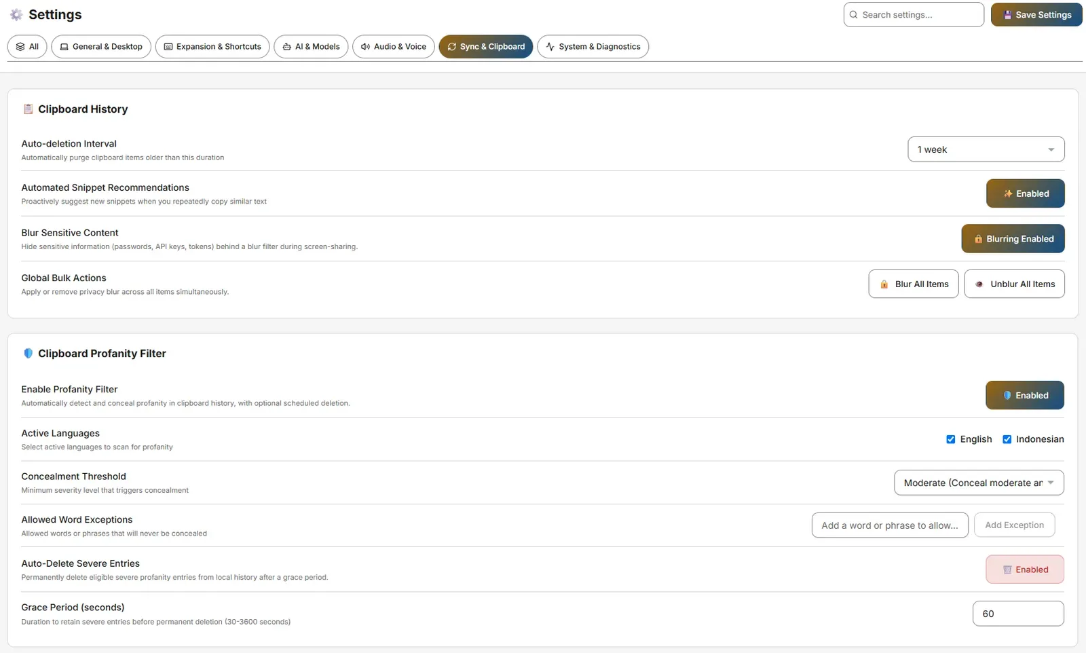Click the Grace Period seconds field

click(x=1018, y=614)
